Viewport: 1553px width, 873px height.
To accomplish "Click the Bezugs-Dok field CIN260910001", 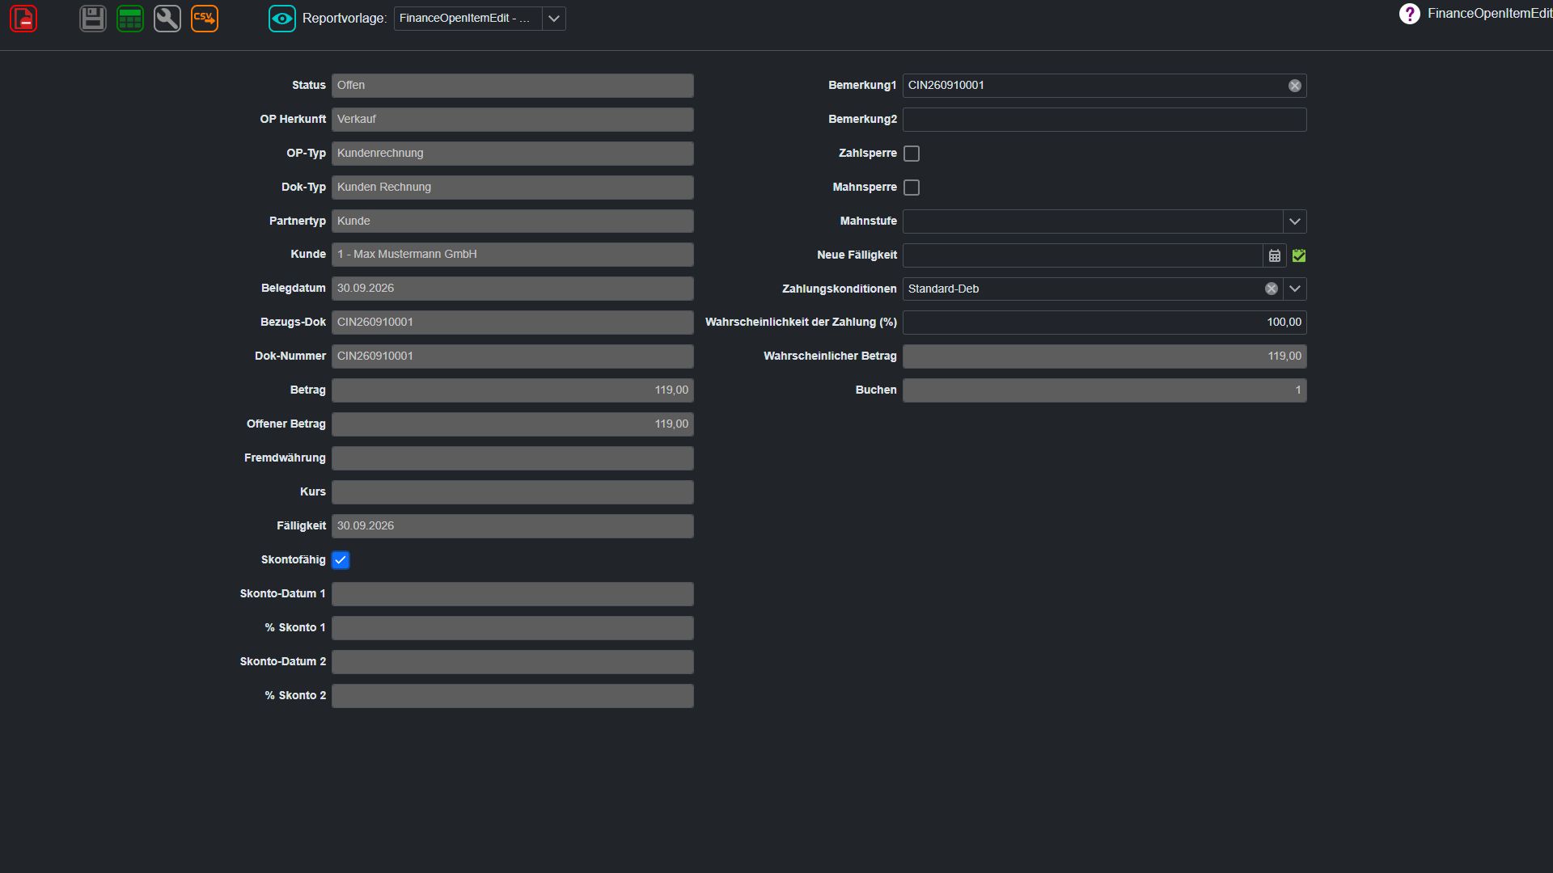I will (513, 323).
